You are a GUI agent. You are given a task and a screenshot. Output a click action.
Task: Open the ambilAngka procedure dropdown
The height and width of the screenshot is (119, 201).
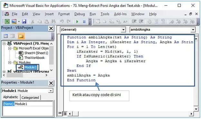click(x=193, y=30)
